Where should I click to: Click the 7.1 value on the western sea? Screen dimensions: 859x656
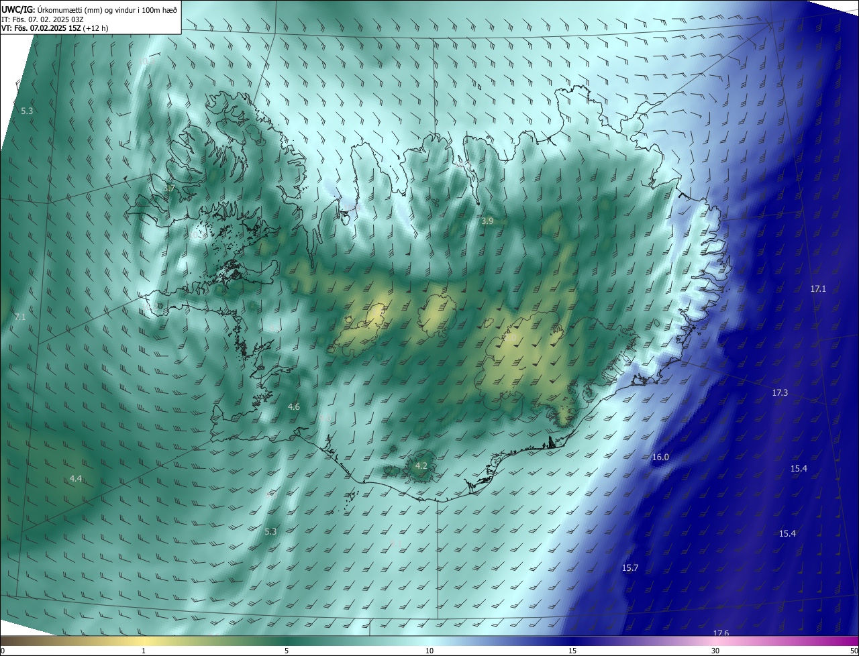coord(19,317)
